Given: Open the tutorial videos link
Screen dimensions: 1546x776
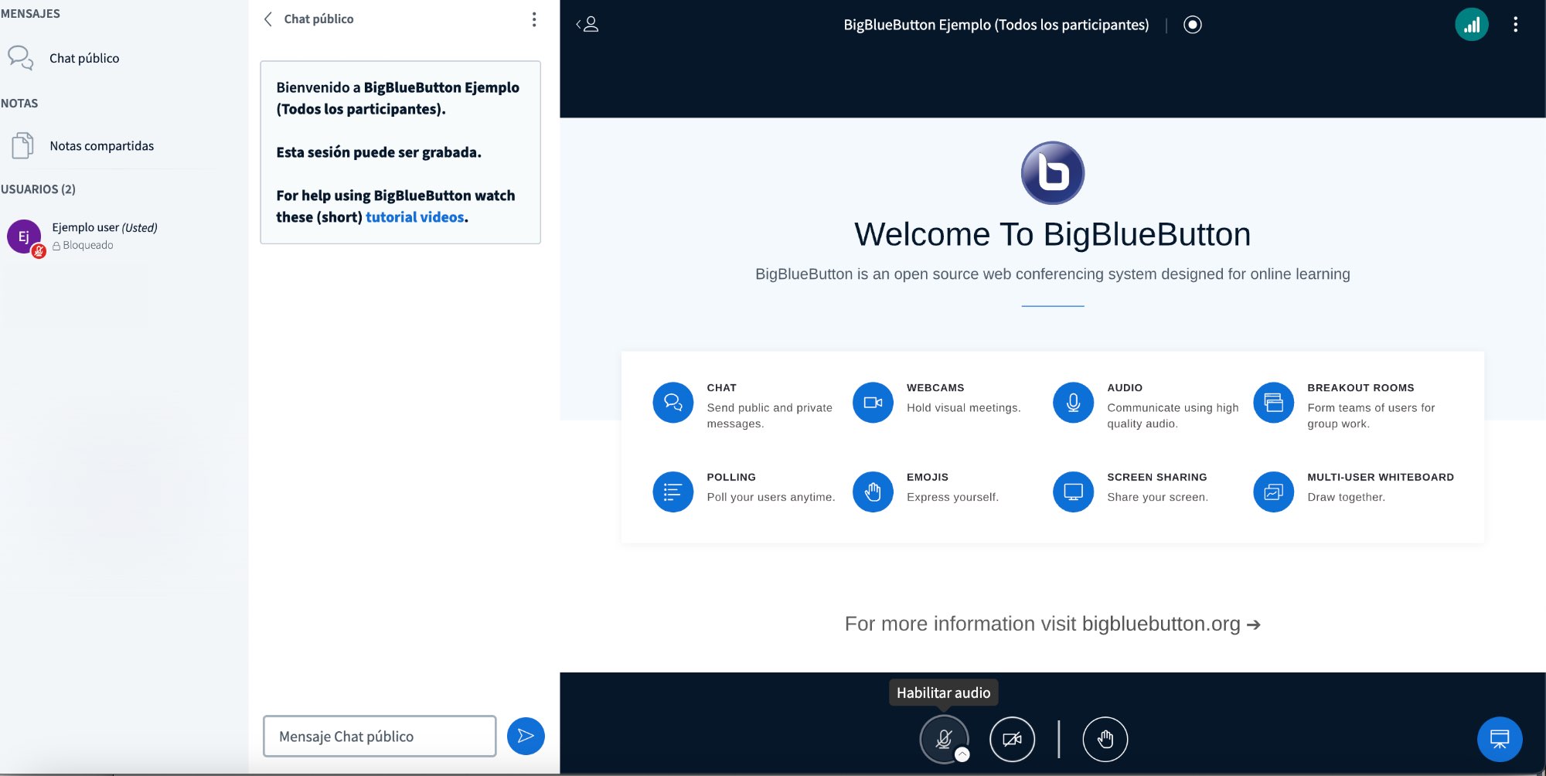Looking at the screenshot, I should (x=415, y=217).
